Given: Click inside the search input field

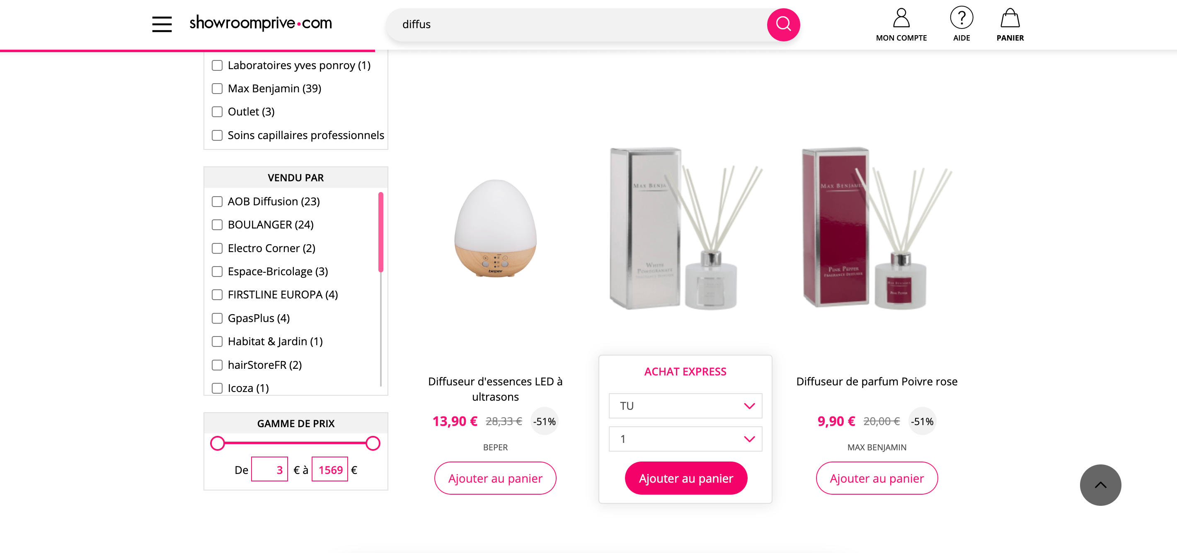Looking at the screenshot, I should point(548,24).
